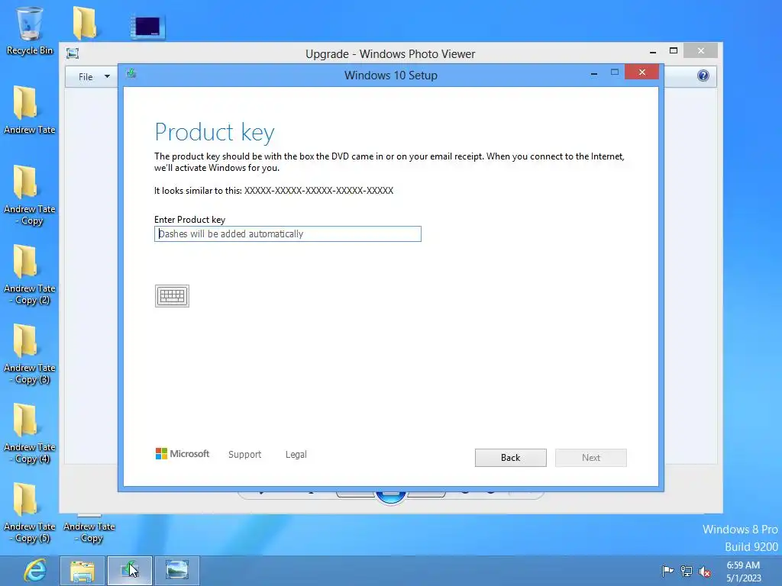This screenshot has width=782, height=586.
Task: Click the Product key heading
Action: (215, 132)
